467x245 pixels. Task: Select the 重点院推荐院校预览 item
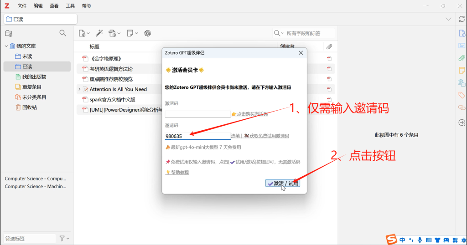[x=111, y=79]
